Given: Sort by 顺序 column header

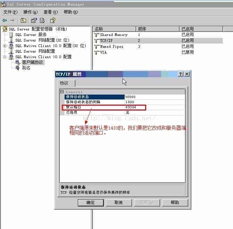Looking at the screenshot, I should (x=158, y=29).
